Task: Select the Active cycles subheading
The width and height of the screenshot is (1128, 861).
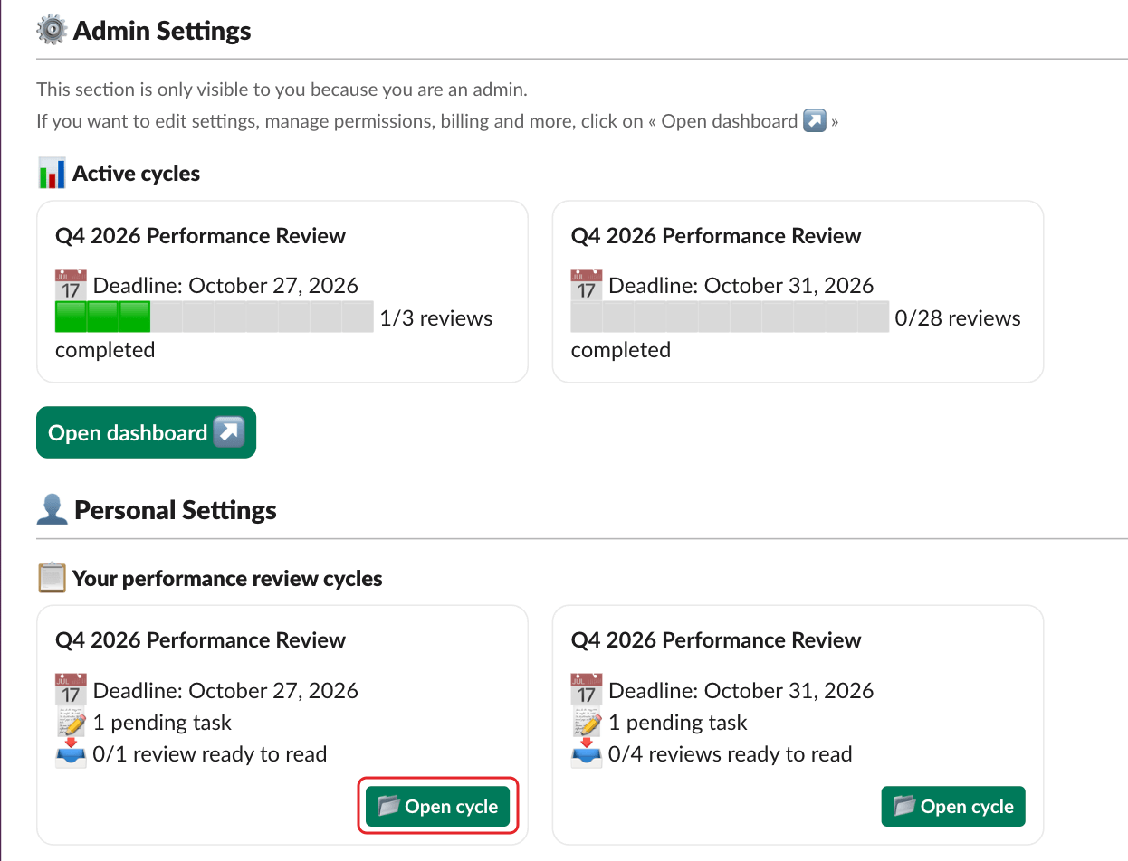Action: pyautogui.click(x=137, y=173)
